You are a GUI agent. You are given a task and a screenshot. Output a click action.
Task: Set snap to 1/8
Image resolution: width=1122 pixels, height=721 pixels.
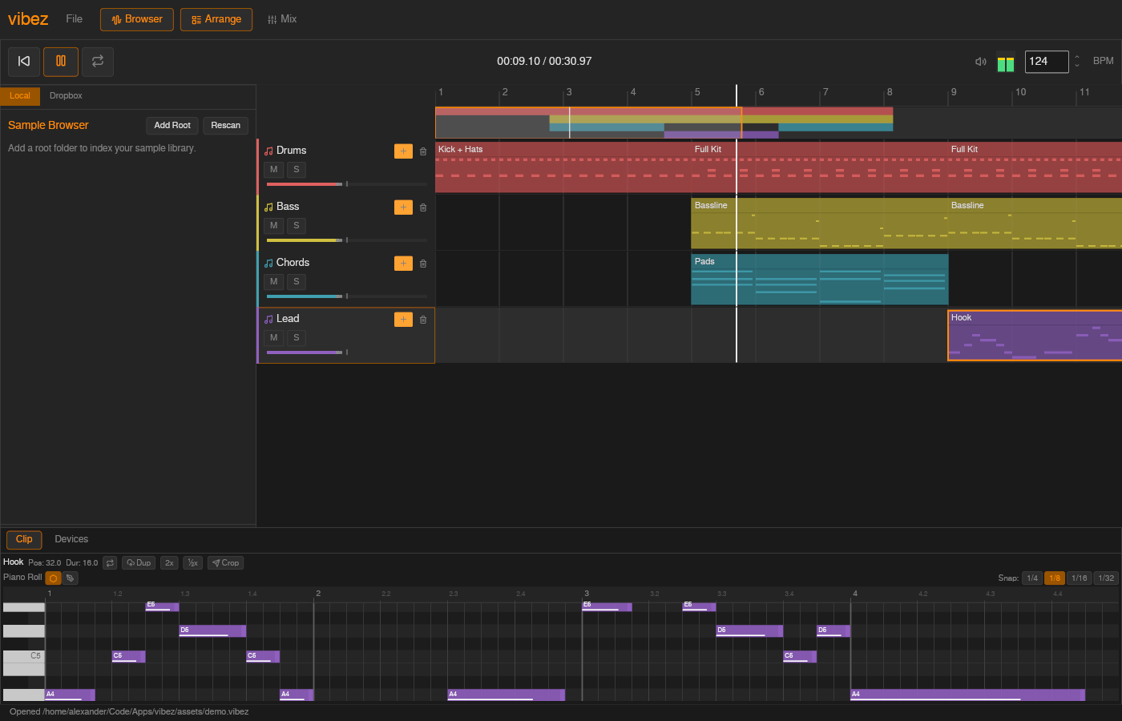click(1055, 578)
